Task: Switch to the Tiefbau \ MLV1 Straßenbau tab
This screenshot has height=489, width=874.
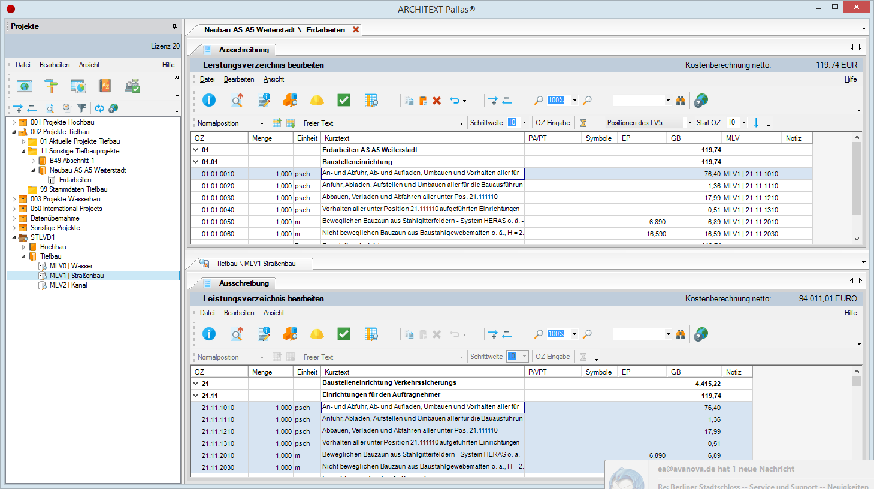Action: pos(256,264)
